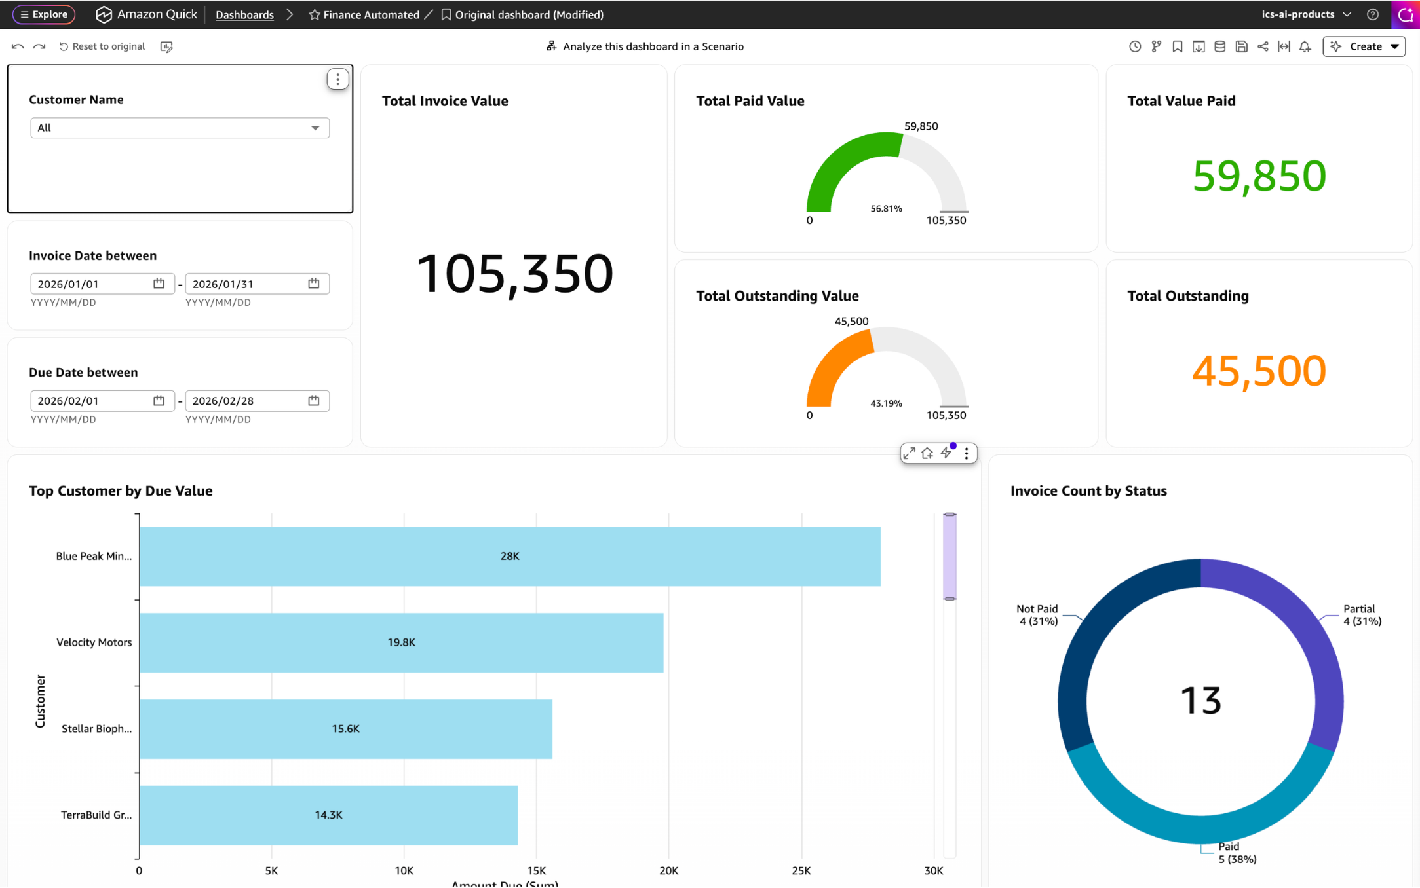Screen dimensions: 1420x888
Task: Open the purple assistant chat icon
Action: tap(1406, 14)
